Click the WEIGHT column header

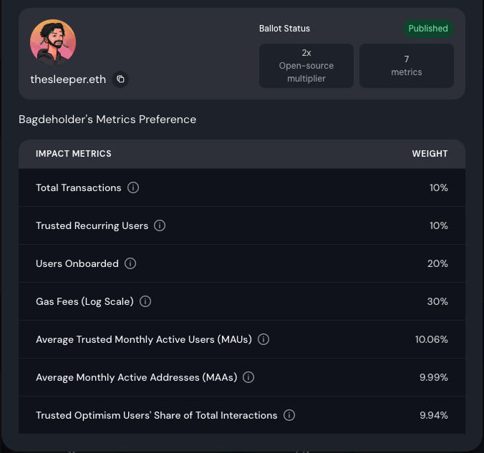pyautogui.click(x=430, y=154)
